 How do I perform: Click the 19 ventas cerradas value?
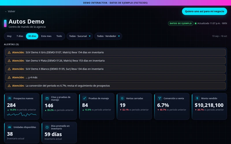(122, 105)
